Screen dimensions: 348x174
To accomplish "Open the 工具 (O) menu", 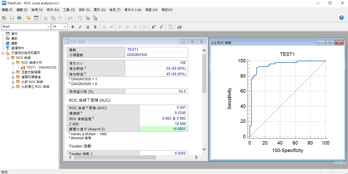I will coord(69,10).
